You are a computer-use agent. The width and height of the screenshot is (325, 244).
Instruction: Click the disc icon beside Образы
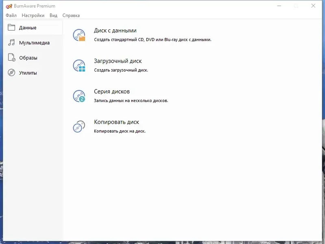(x=13, y=57)
